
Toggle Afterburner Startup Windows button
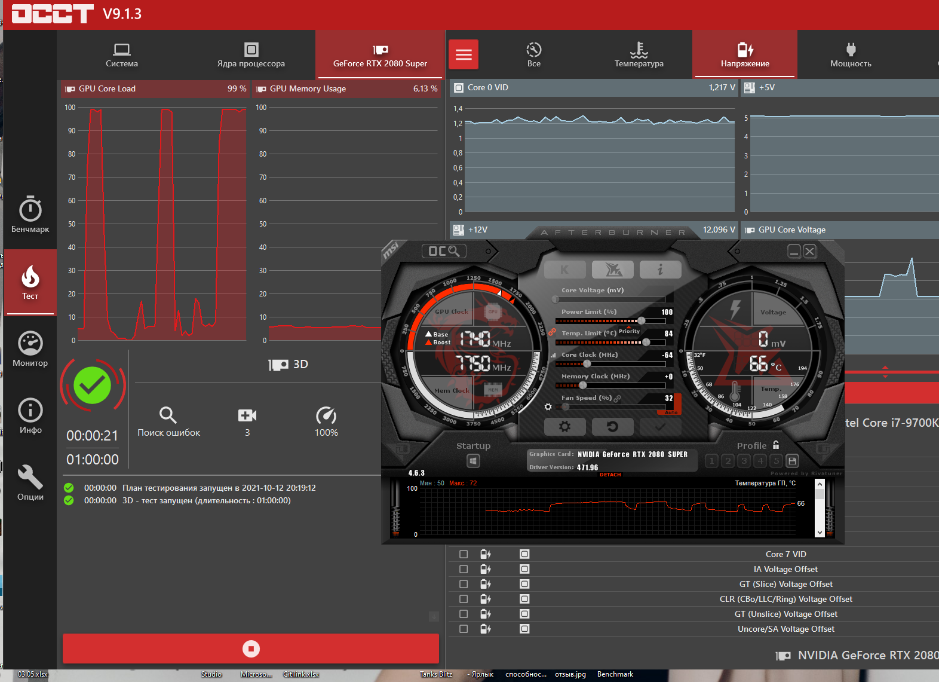point(473,461)
